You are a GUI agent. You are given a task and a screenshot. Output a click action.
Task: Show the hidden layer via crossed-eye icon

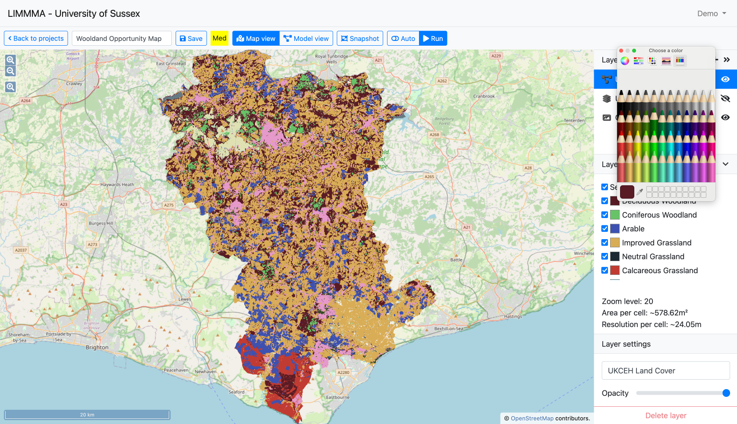[x=725, y=99]
